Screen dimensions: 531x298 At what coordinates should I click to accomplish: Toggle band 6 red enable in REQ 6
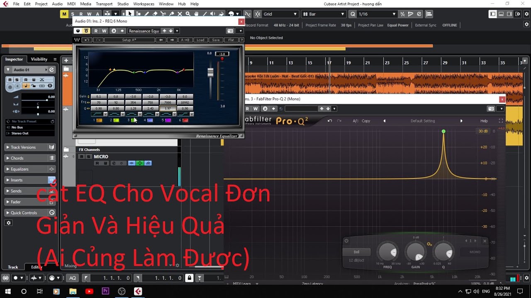tap(185, 120)
